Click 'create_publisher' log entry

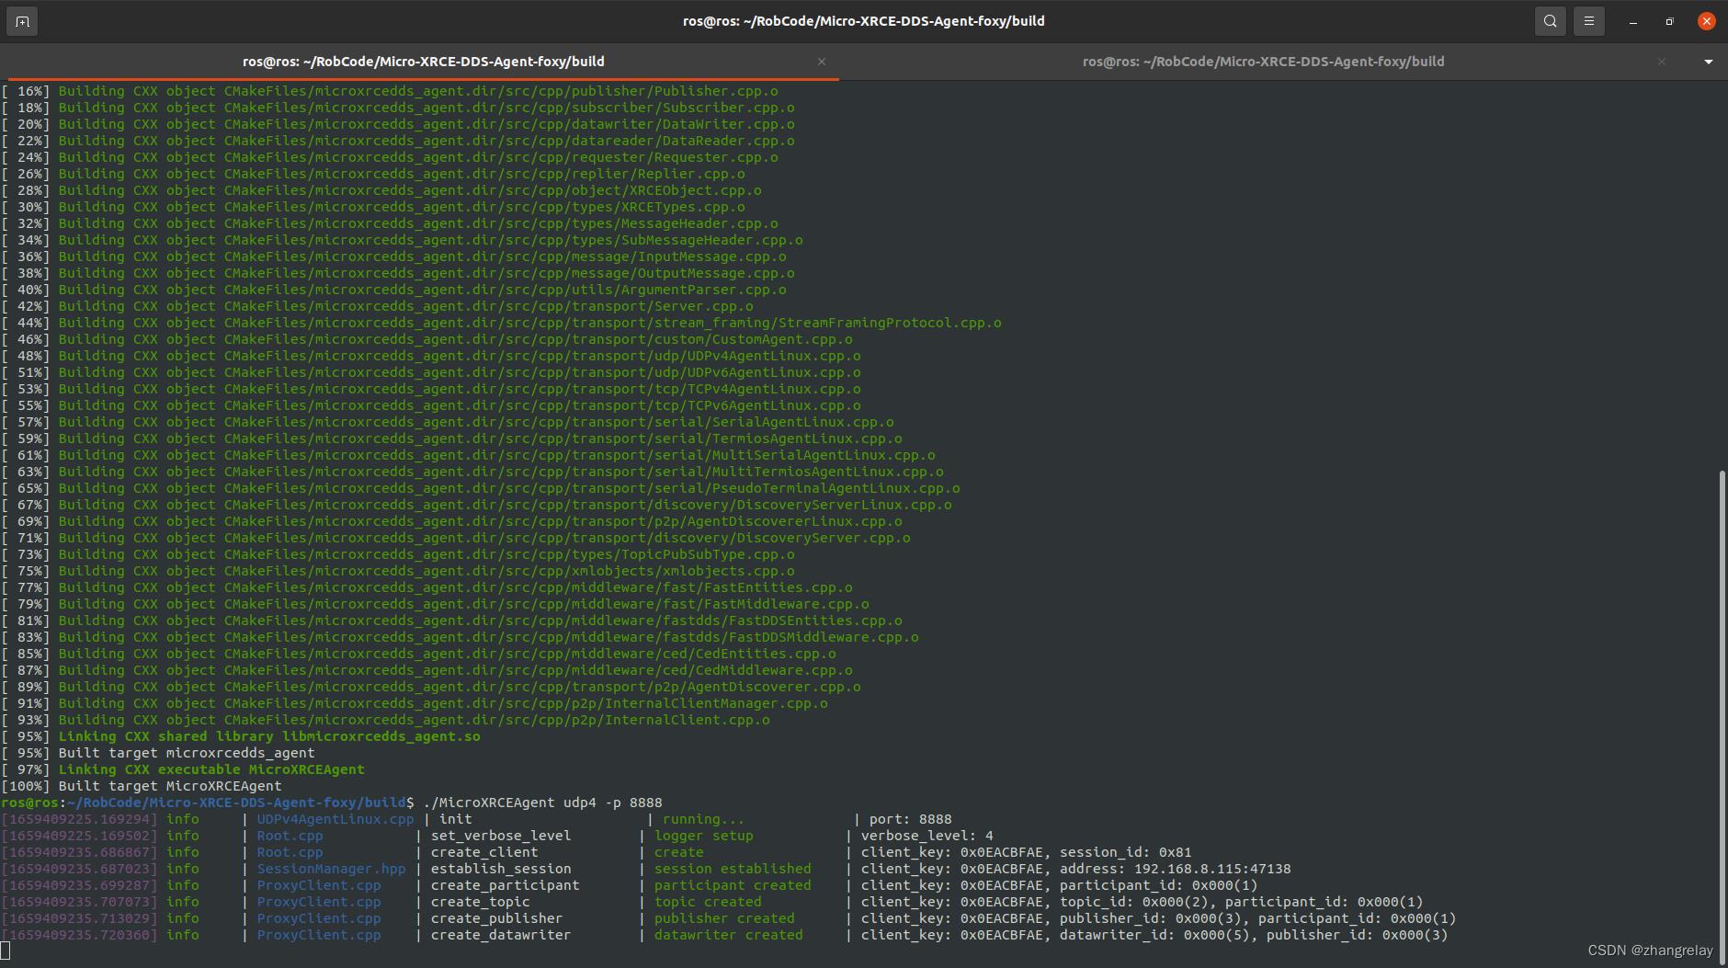[x=496, y=918]
